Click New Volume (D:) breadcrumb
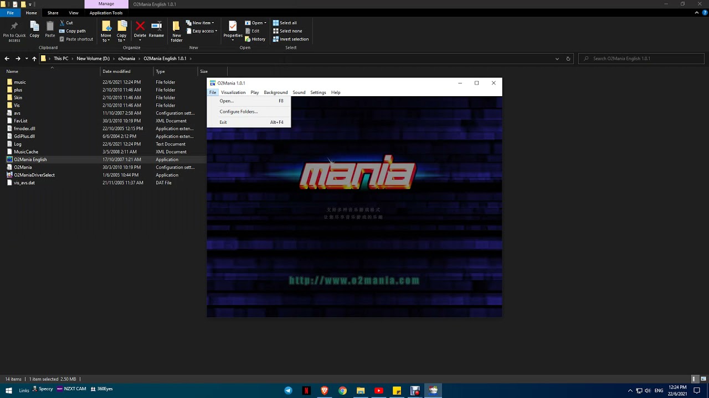709x398 pixels. tap(93, 59)
